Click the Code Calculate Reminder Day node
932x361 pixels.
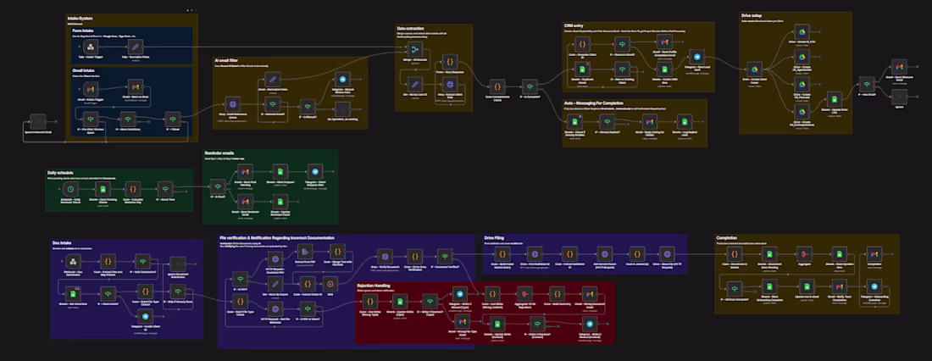[x=133, y=188]
